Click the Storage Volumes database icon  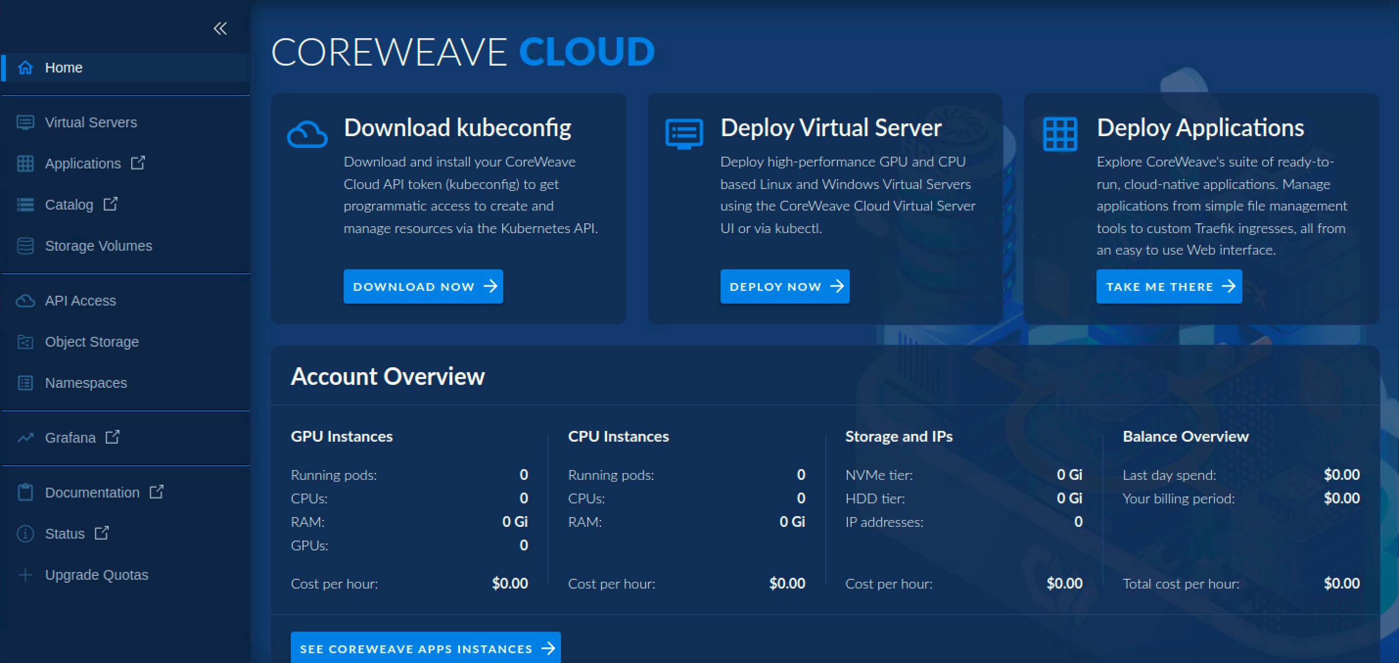25,246
